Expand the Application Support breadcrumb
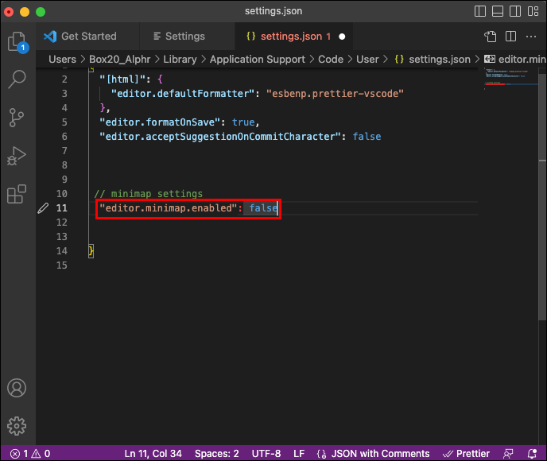Image resolution: width=547 pixels, height=461 pixels. [257, 60]
